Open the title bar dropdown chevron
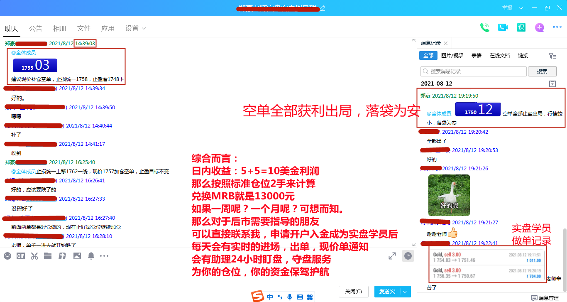 521,8
